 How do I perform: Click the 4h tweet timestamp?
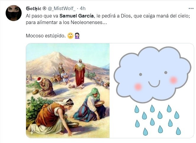83,9
